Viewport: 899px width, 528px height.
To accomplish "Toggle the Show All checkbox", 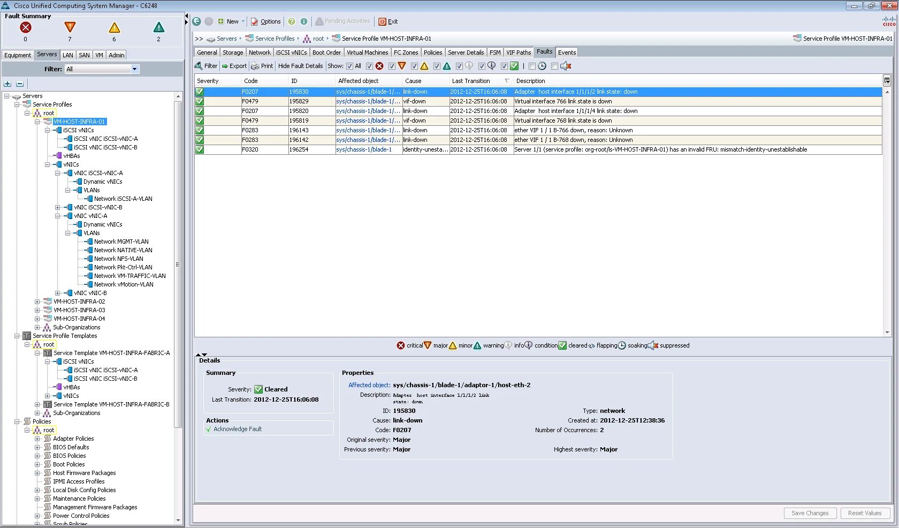I will (349, 66).
